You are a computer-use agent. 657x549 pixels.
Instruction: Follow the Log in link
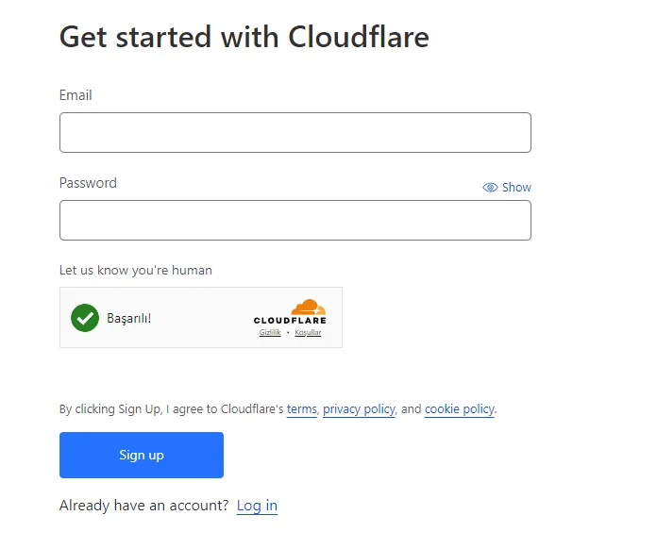[257, 506]
